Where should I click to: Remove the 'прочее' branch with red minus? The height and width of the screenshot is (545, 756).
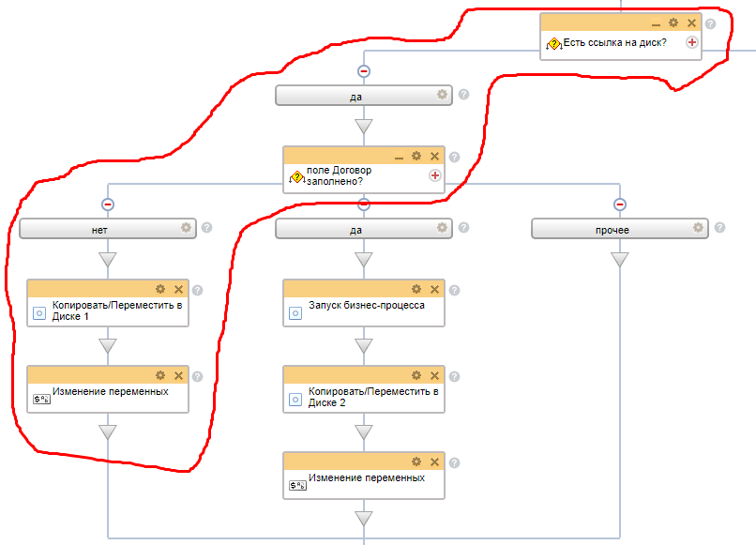click(619, 204)
